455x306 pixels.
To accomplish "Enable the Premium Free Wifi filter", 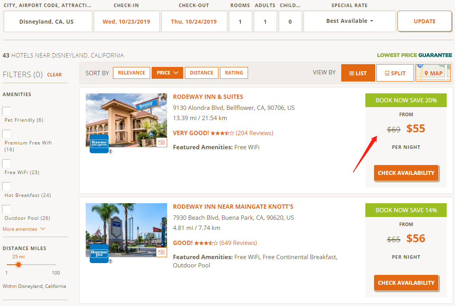I will (7, 134).
